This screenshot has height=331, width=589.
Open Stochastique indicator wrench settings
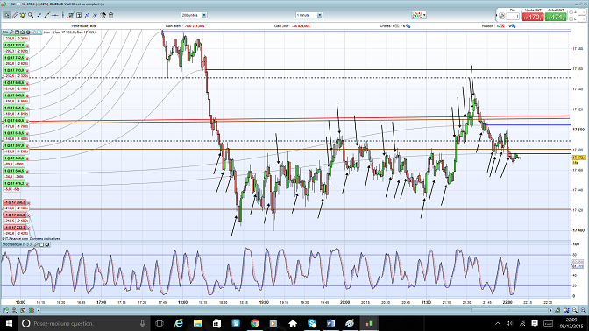tap(37, 244)
